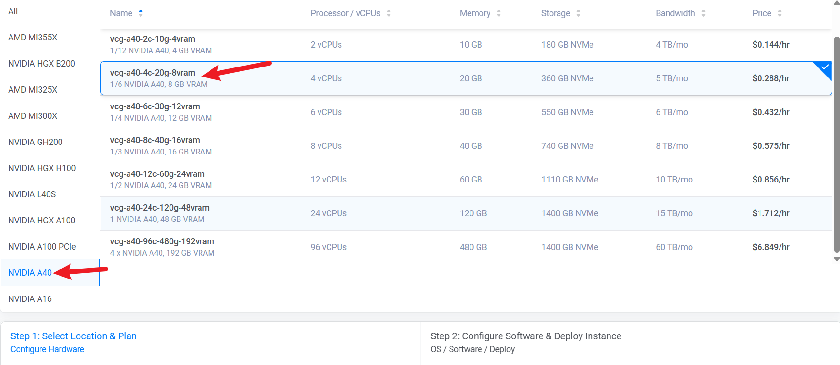This screenshot has width=840, height=365.
Task: Click the 10 TB/mo bandwidth cell
Action: [674, 180]
